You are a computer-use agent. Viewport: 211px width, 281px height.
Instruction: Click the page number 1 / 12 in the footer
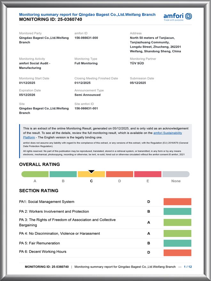pos(188,267)
